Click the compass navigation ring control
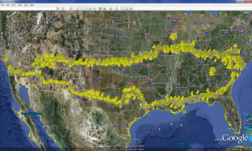252x151 pixels. [x=246, y=18]
